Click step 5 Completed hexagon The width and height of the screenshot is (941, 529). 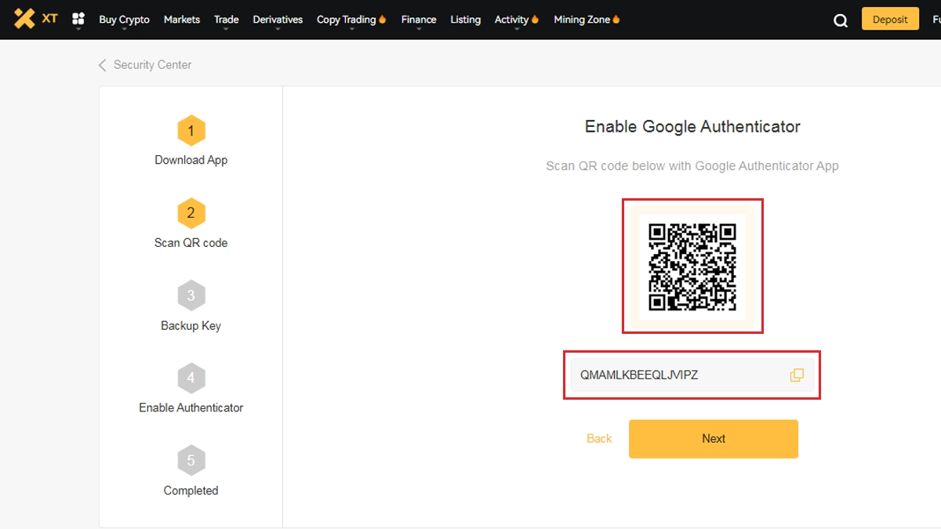tap(191, 461)
